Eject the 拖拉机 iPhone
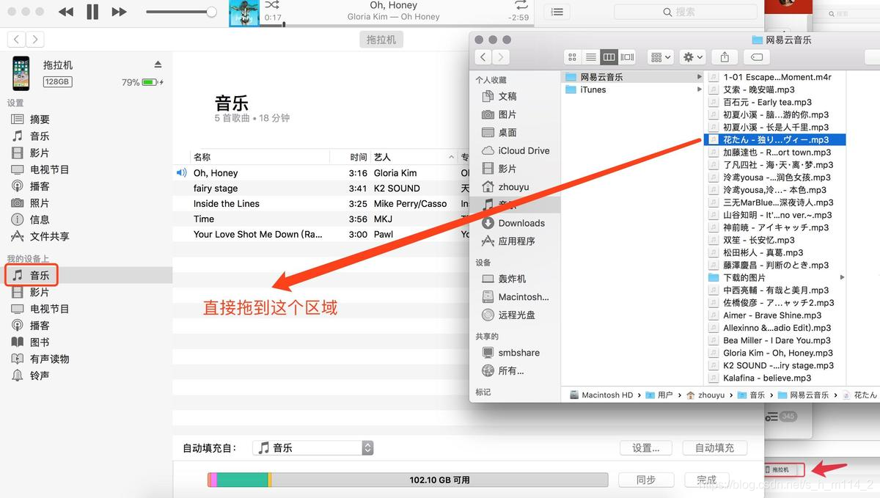Screen dimensions: 880x498 pos(158,65)
